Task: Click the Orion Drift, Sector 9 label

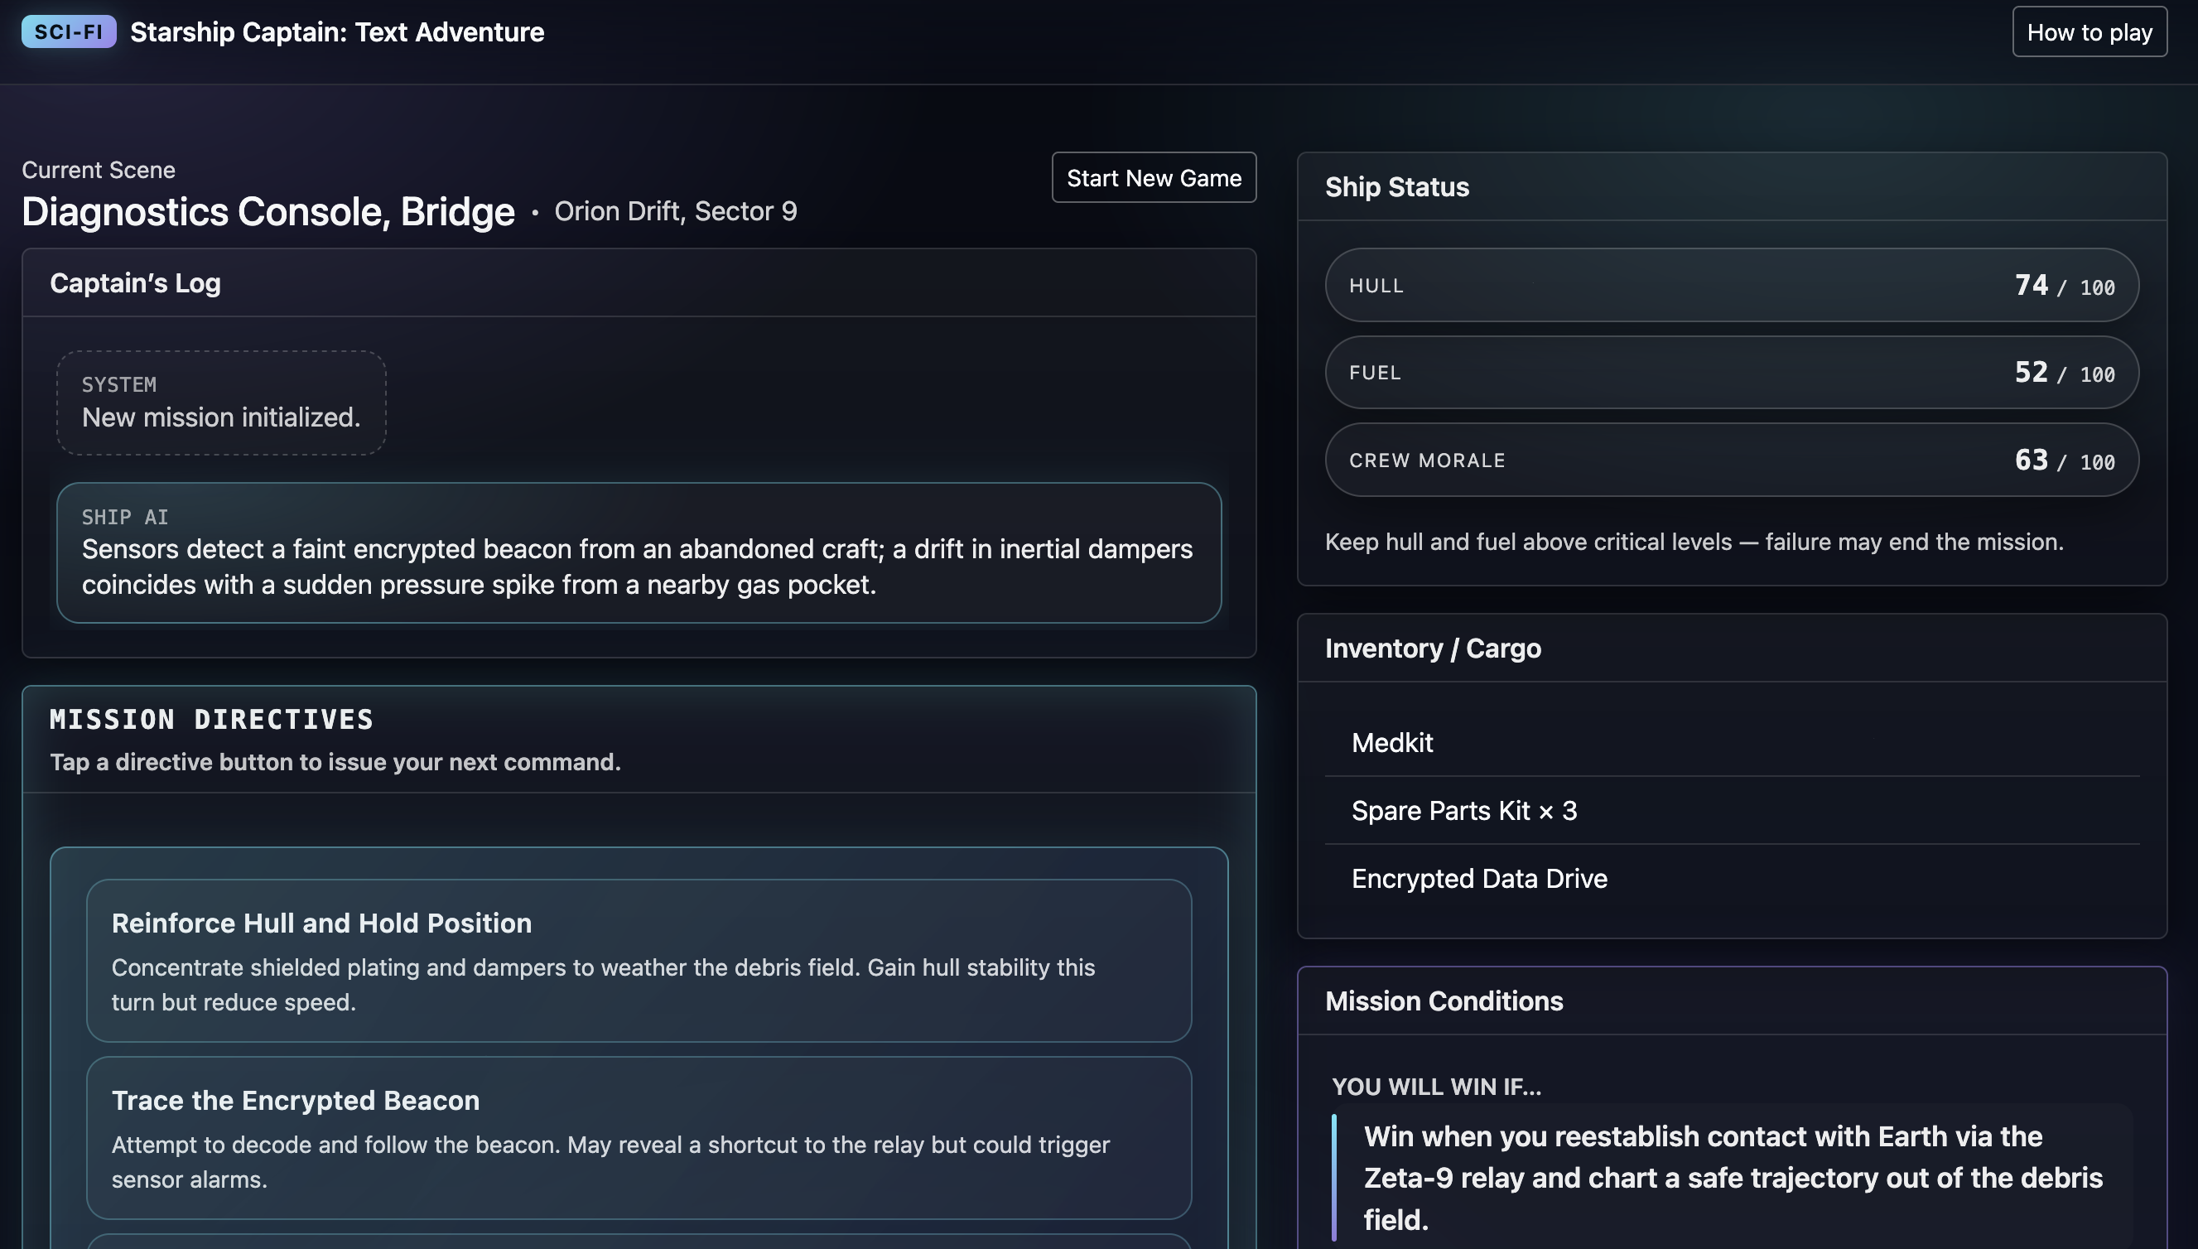Action: click(x=675, y=211)
